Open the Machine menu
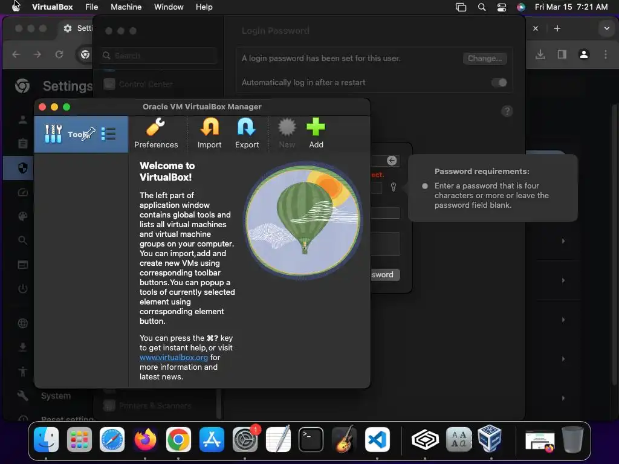This screenshot has width=619, height=464. click(126, 7)
